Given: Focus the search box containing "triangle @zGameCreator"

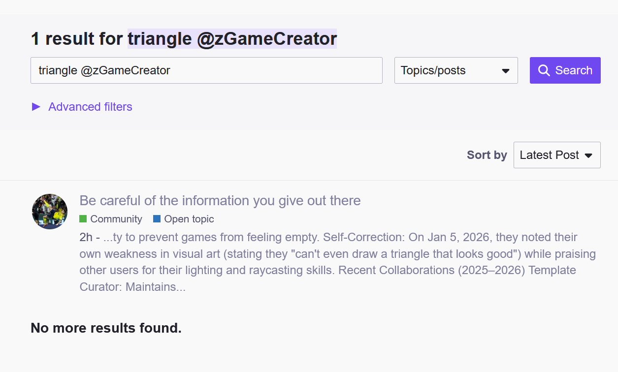Looking at the screenshot, I should 206,70.
